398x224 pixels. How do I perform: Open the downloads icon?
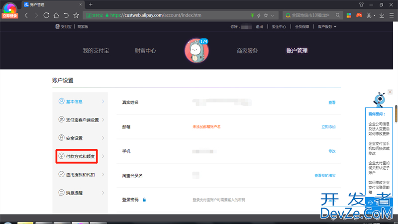[x=382, y=15]
